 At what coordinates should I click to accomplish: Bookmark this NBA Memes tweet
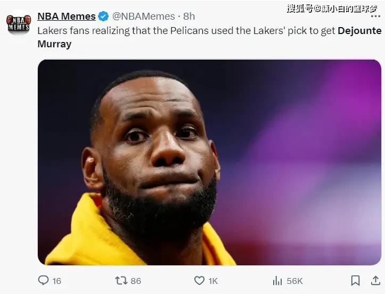(x=355, y=280)
